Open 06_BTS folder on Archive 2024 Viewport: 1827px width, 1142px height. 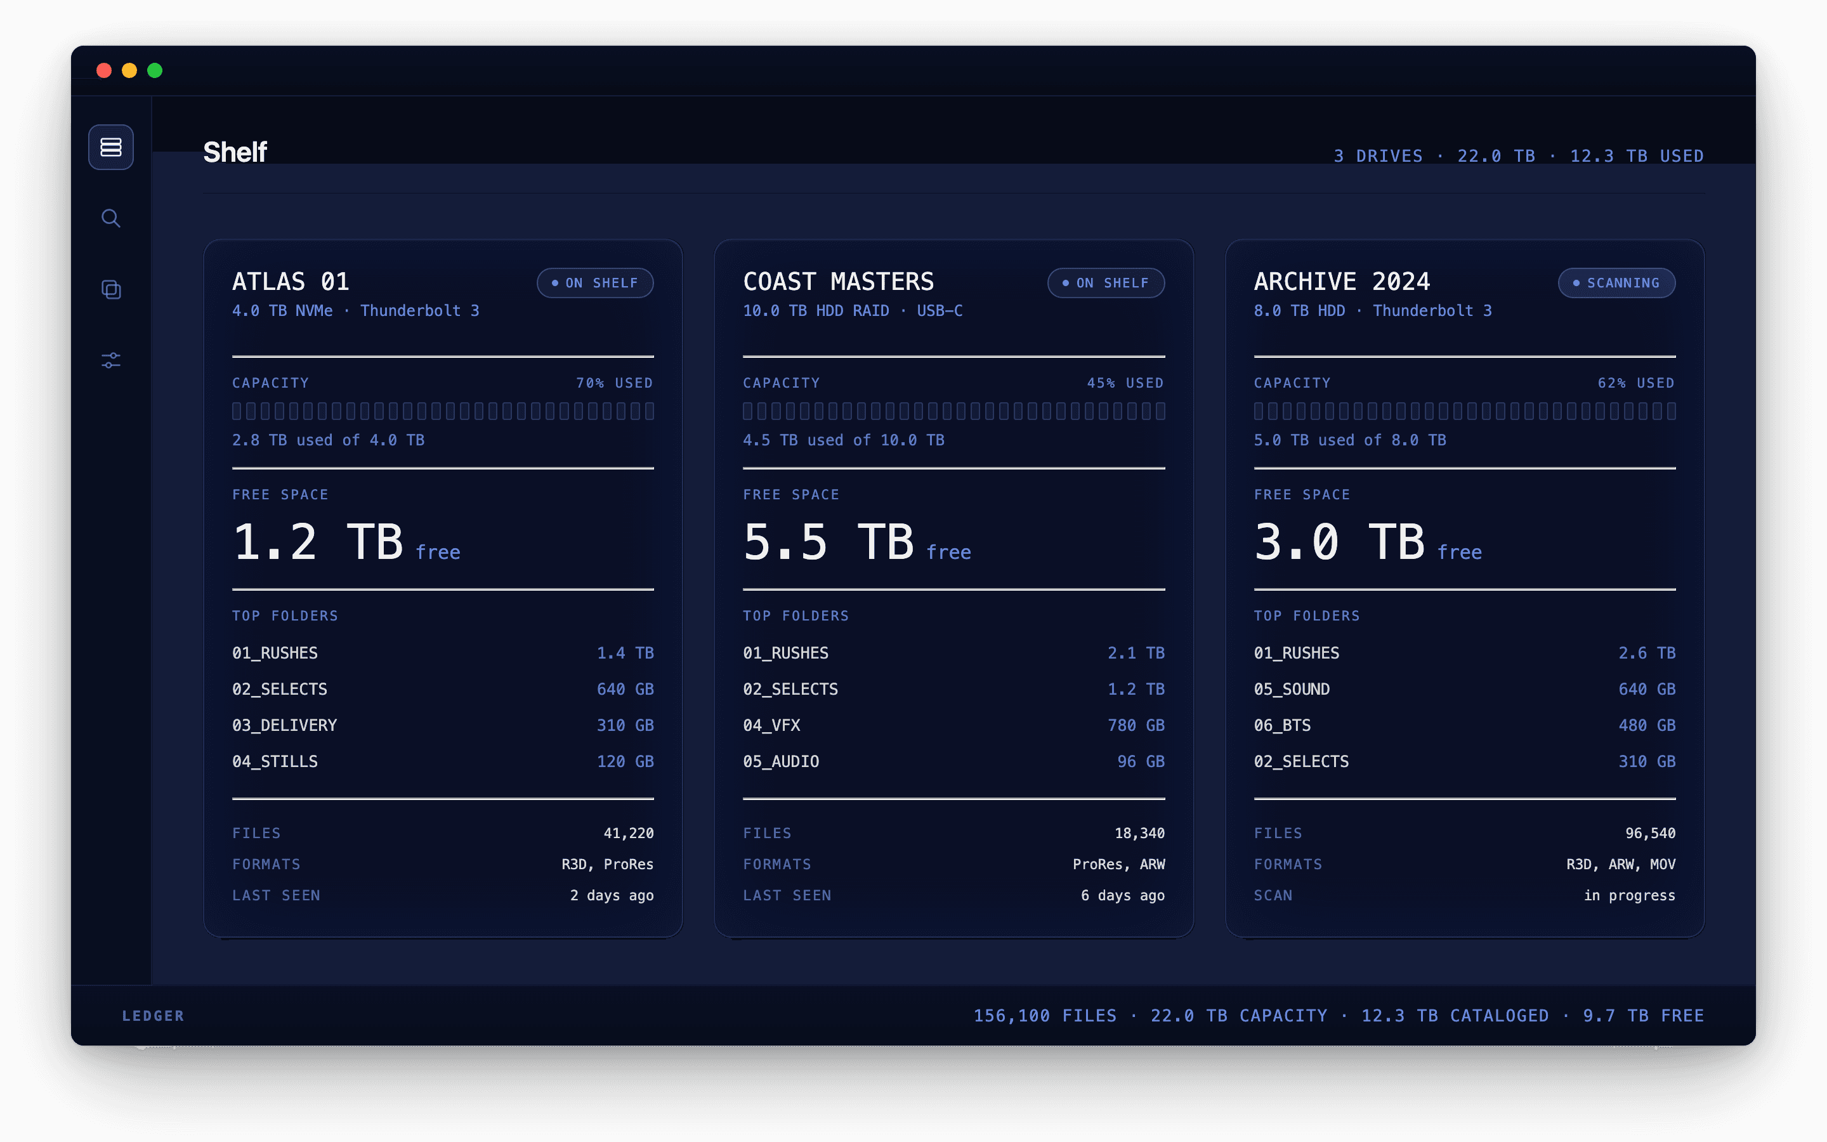pyautogui.click(x=1465, y=725)
